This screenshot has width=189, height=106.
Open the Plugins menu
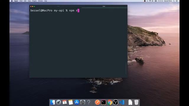[34, 1]
